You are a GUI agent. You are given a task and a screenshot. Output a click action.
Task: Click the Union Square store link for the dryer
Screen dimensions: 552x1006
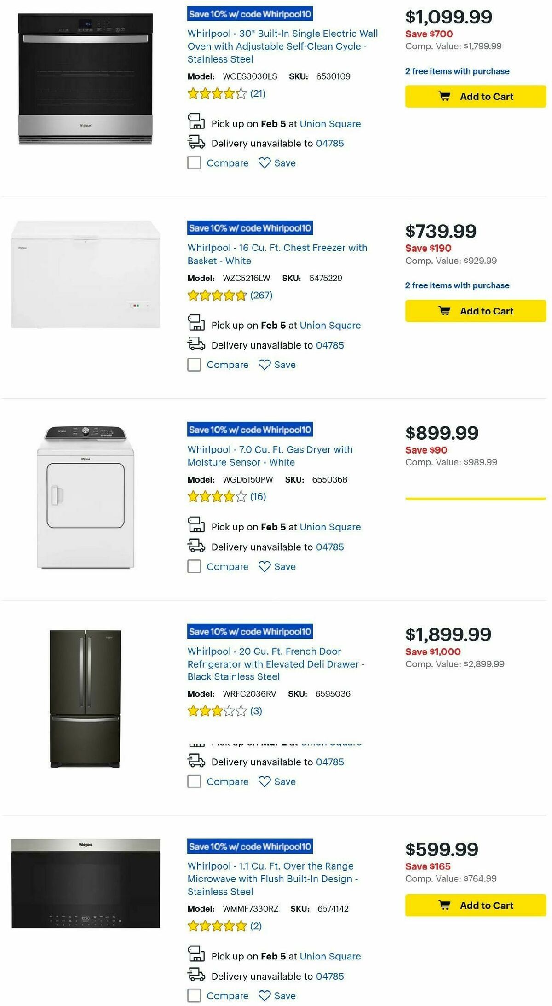(x=330, y=527)
